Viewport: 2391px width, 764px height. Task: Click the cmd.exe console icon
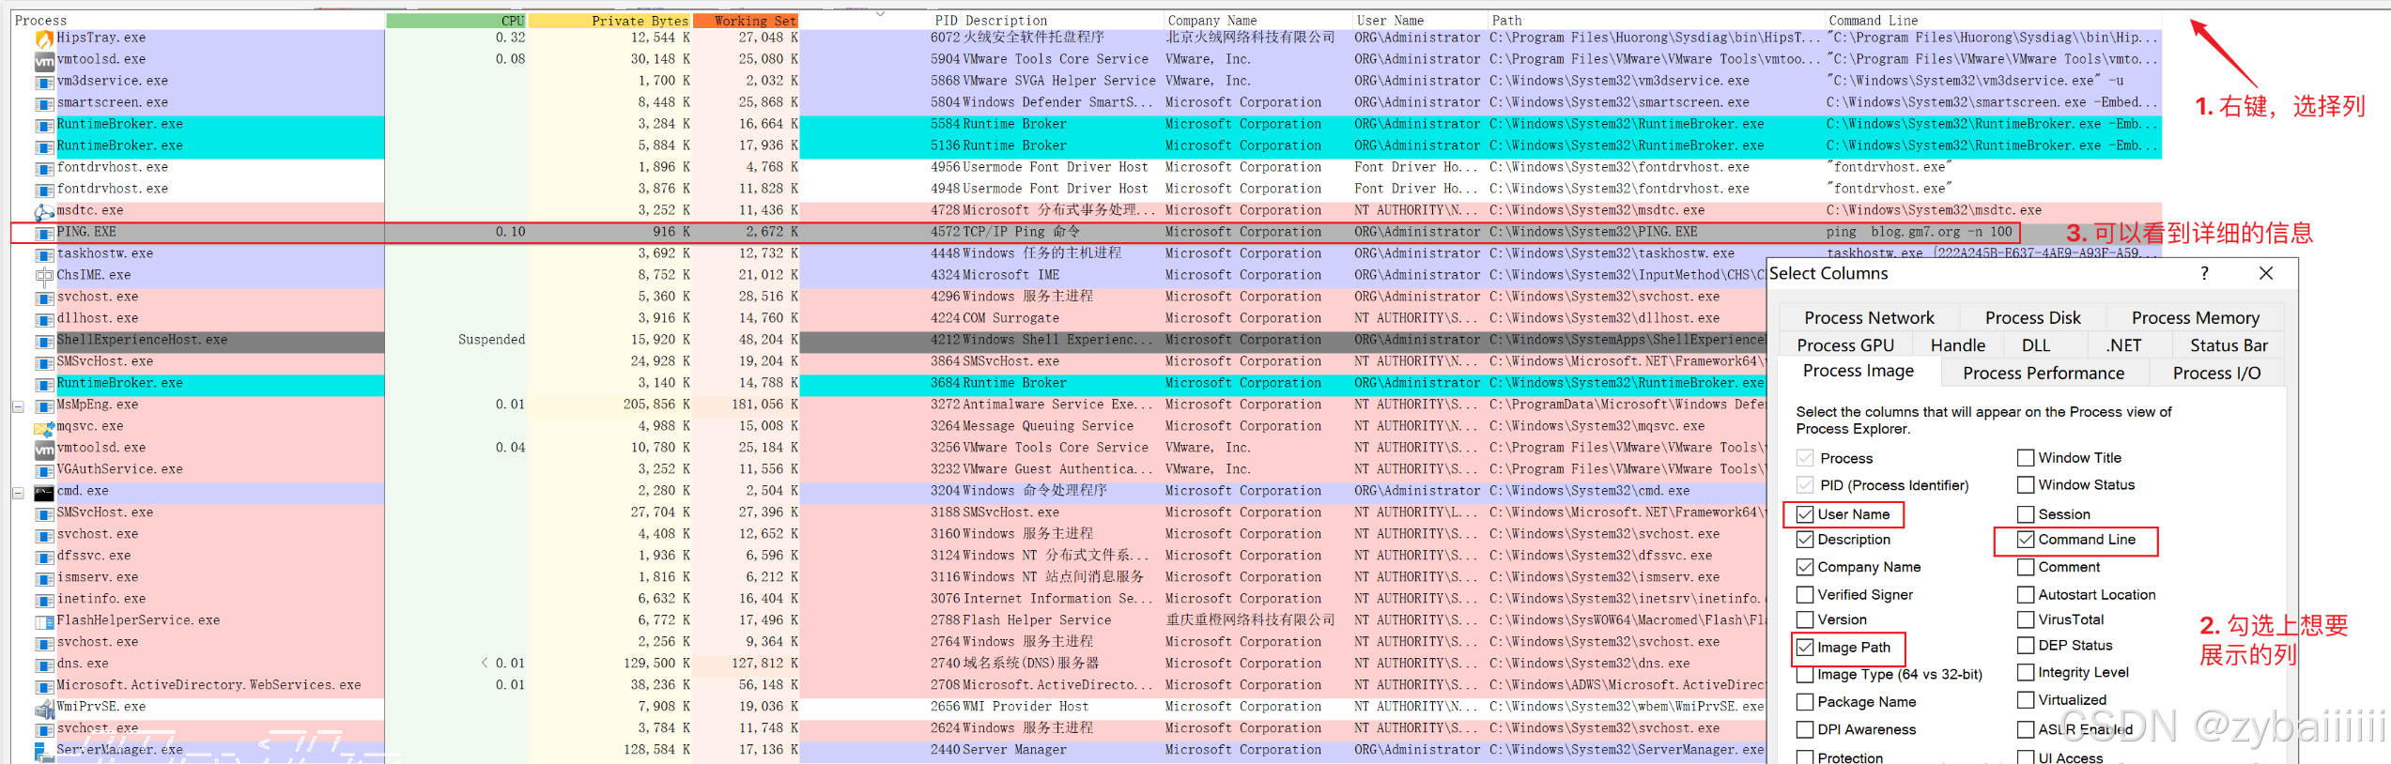click(44, 492)
